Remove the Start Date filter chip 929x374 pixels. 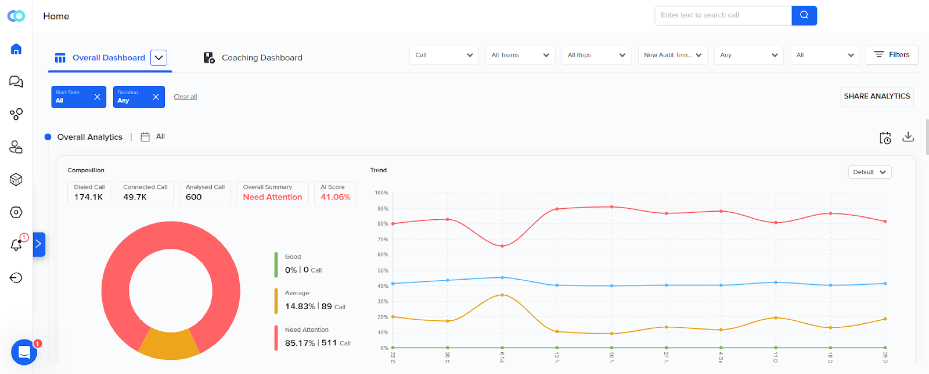coord(97,97)
